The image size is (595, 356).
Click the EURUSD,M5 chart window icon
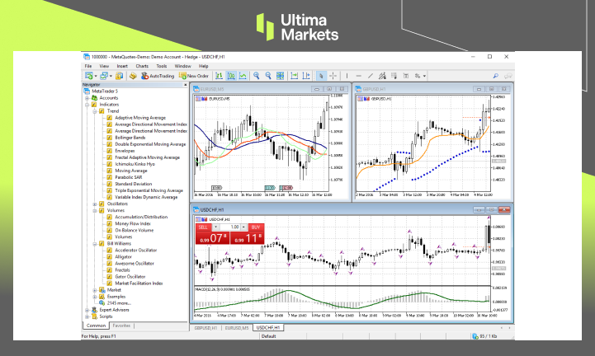click(x=196, y=89)
